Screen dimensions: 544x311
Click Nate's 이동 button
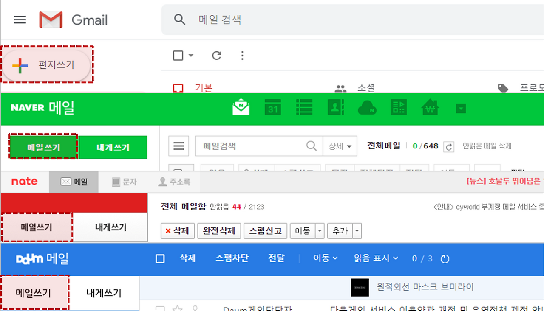303,231
